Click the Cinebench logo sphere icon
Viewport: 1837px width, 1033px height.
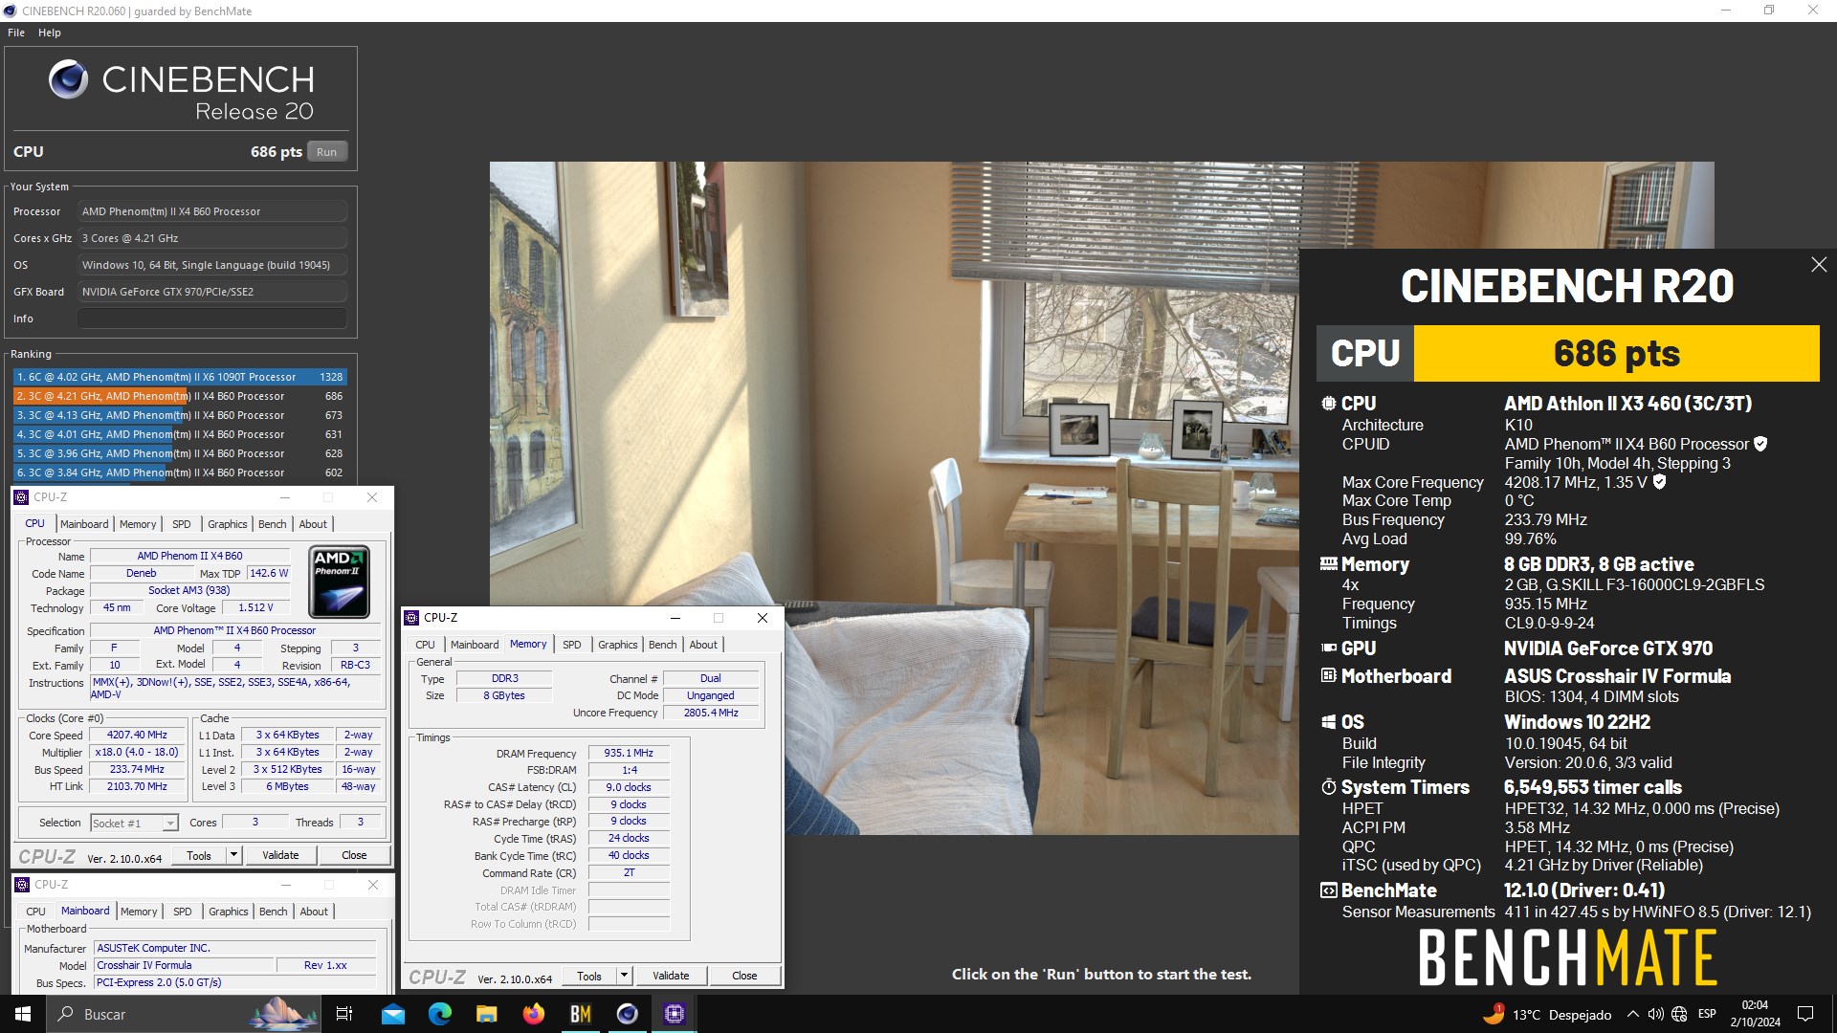pos(68,79)
